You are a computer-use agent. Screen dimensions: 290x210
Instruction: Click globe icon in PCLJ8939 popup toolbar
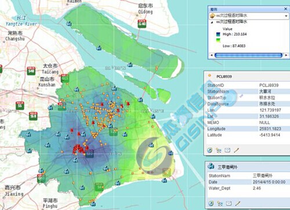pos(210,150)
